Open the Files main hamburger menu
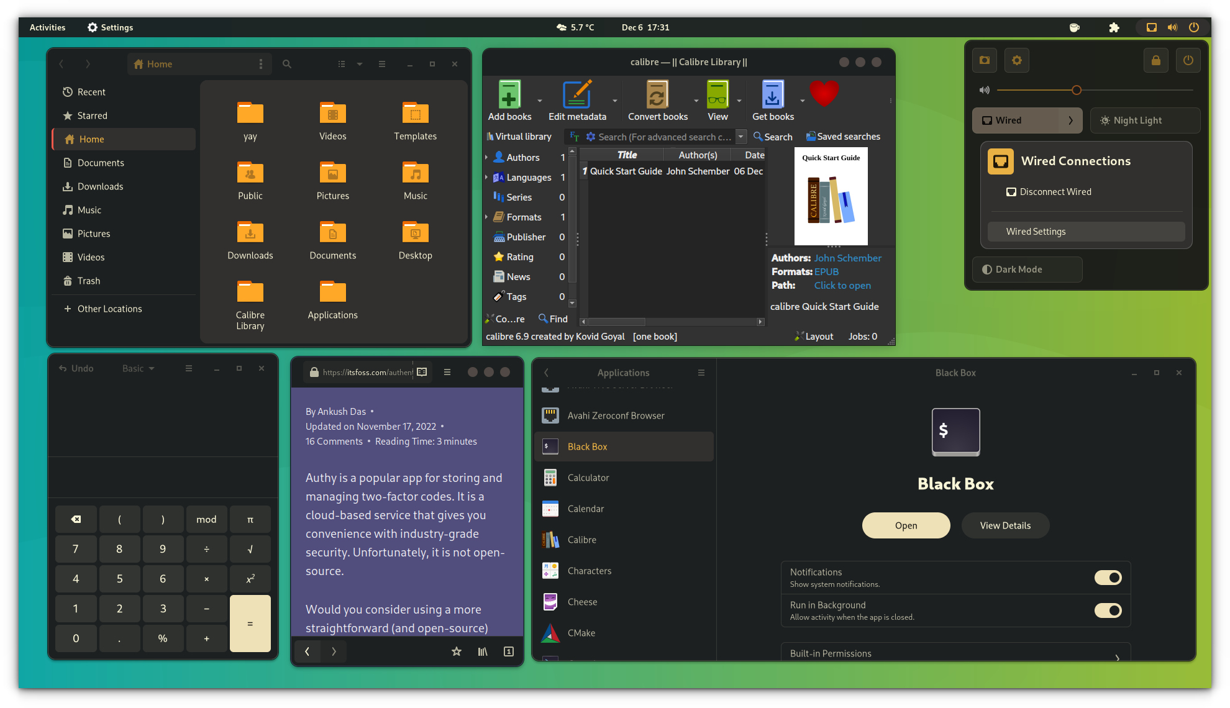 [x=382, y=64]
